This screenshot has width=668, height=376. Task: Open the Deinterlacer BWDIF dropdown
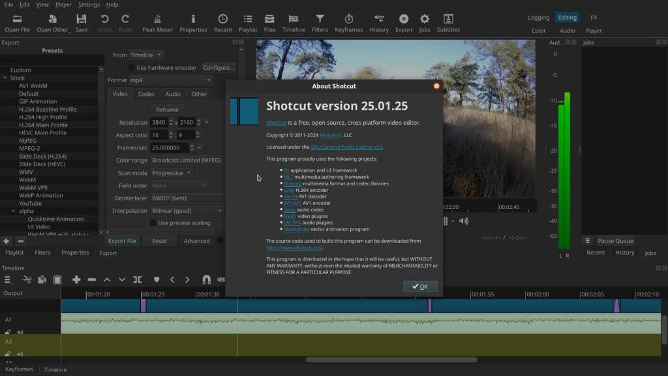(187, 198)
